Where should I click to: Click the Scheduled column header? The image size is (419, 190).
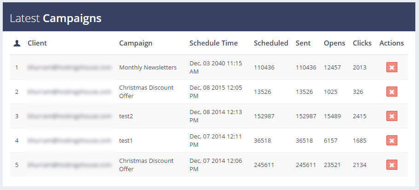click(271, 43)
